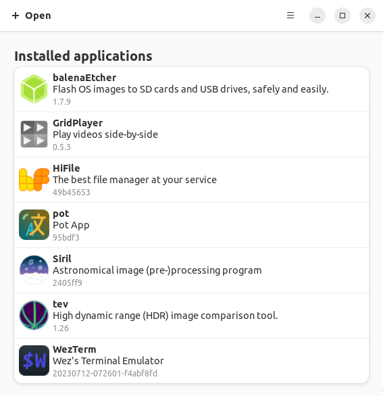Viewport: 383px width, 396px height.
Task: Click the balenaEtcher green cube icon
Action: 34,89
